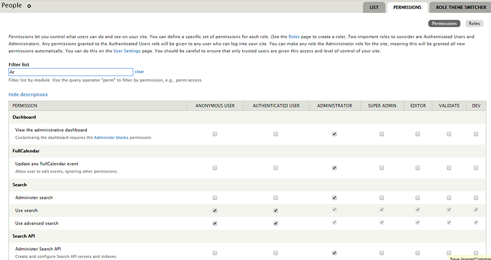The width and height of the screenshot is (491, 260).
Task: Uncheck Administrator for View administrative dashboard
Action: 334,134
